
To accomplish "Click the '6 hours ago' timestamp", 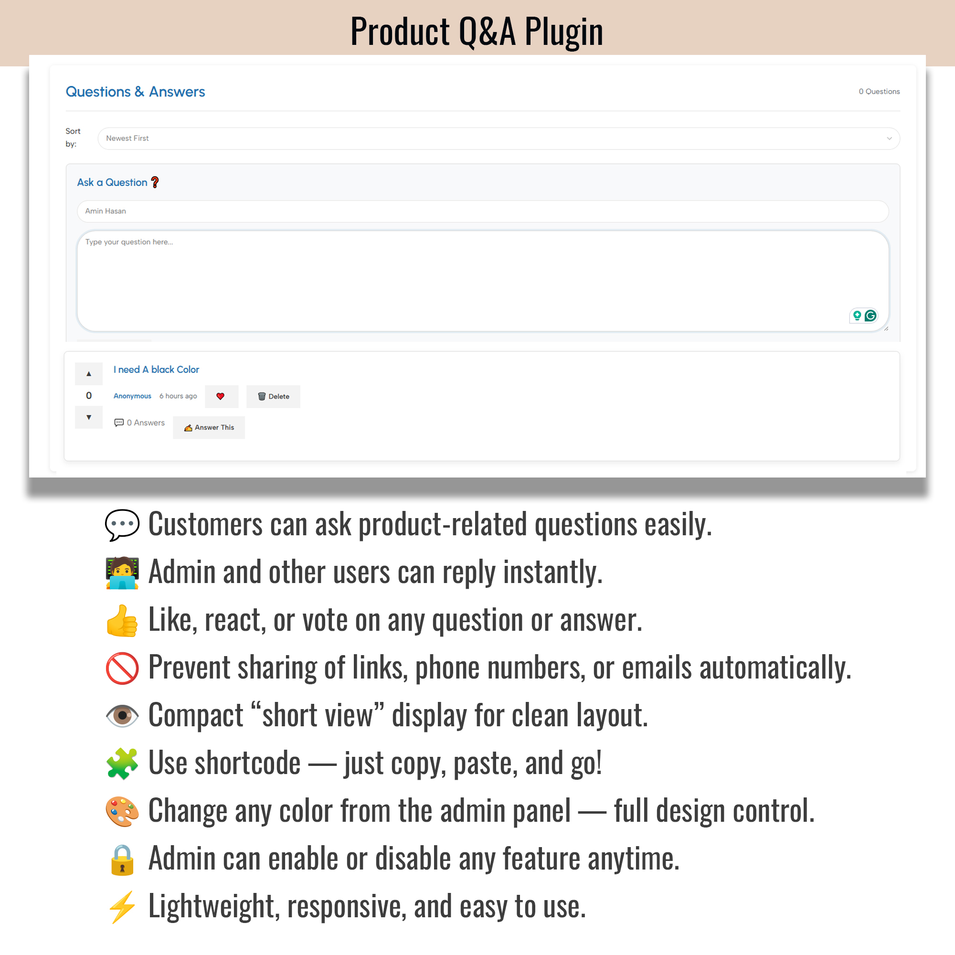I will [178, 396].
